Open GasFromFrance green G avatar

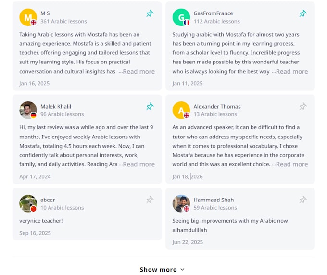click(181, 17)
